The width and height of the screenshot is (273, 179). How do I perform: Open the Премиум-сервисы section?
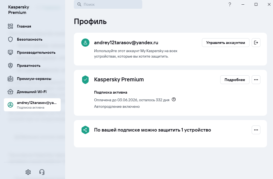click(32, 79)
